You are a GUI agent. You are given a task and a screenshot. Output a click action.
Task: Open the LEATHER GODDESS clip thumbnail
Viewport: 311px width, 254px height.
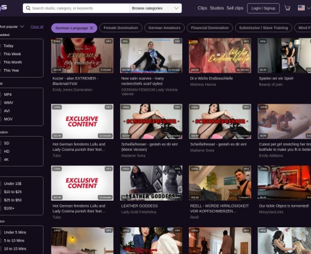pos(151,183)
